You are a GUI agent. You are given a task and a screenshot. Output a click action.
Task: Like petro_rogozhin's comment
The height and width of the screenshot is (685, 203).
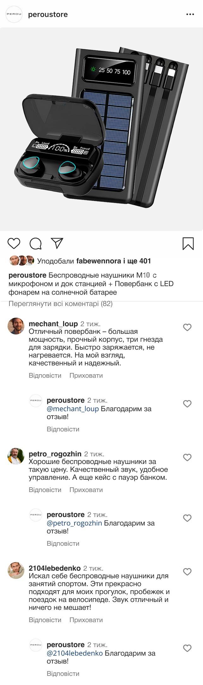coord(187,457)
